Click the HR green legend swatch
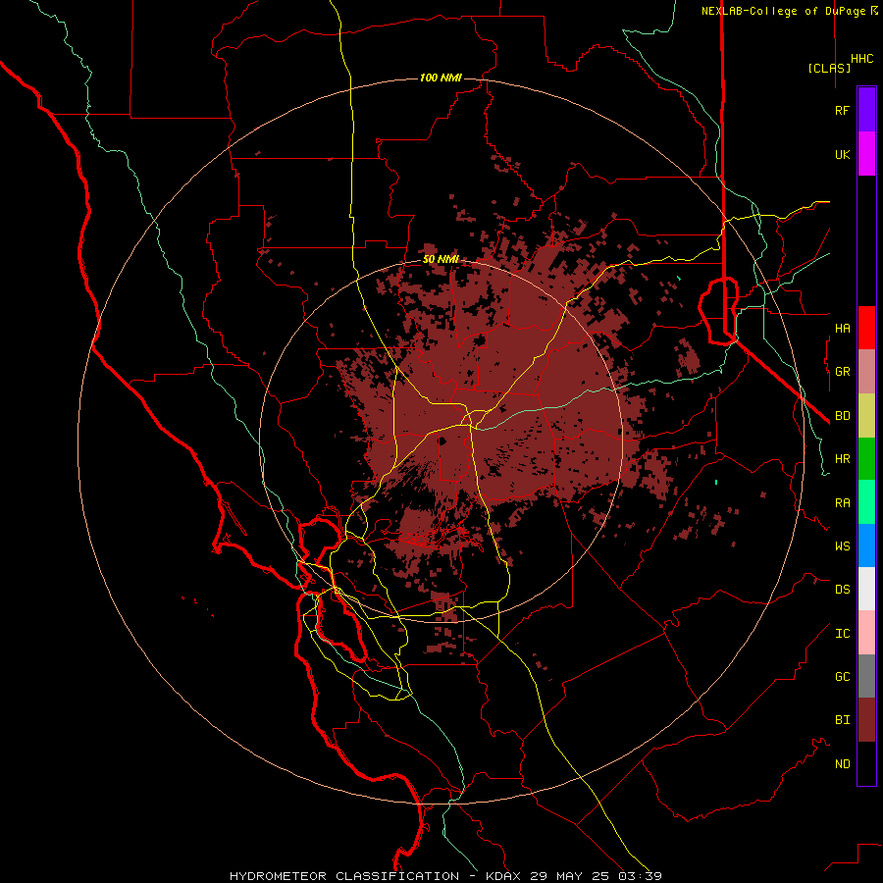Viewport: 883px width, 883px height. pyautogui.click(x=866, y=458)
